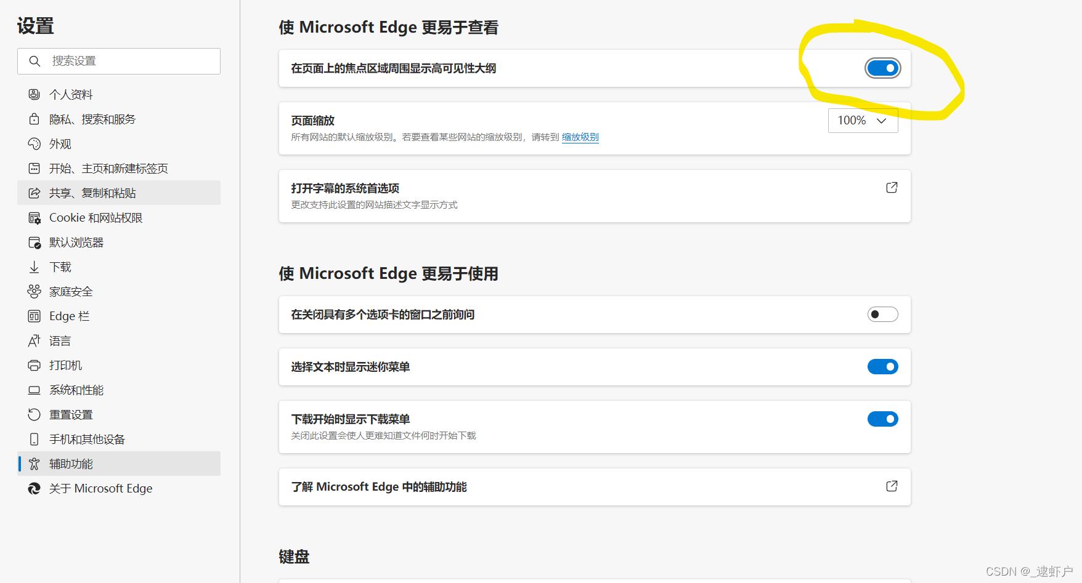The width and height of the screenshot is (1082, 583).
Task: Open the 页面缩放 100% dropdown
Action: pos(863,121)
